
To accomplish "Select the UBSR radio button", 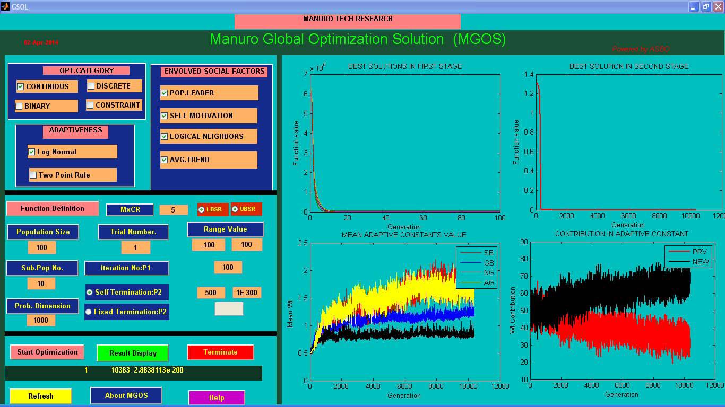I will tap(235, 209).
